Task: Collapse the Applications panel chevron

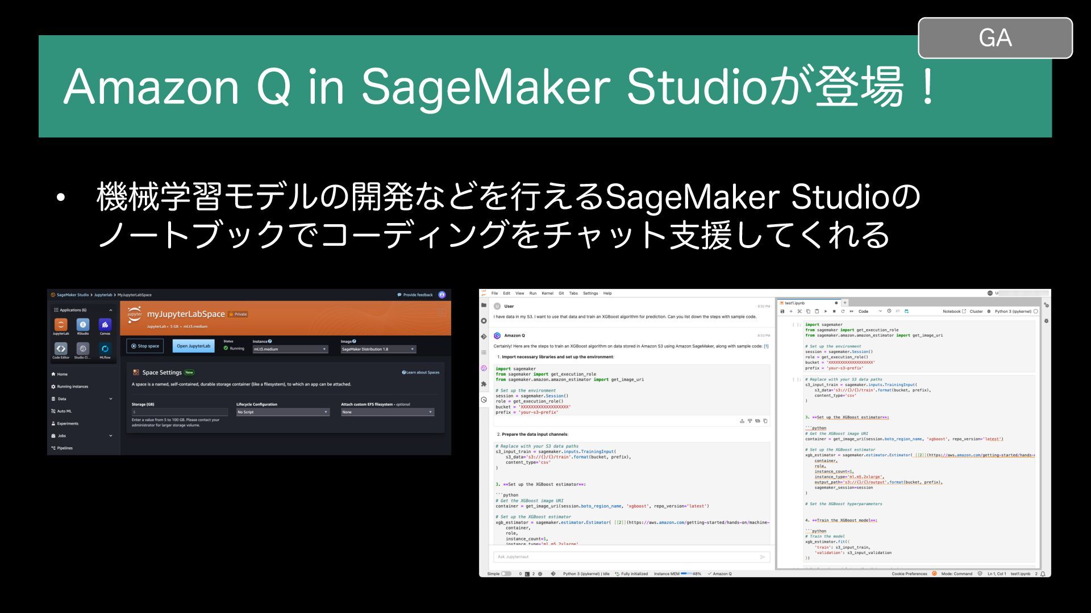Action: point(111,310)
